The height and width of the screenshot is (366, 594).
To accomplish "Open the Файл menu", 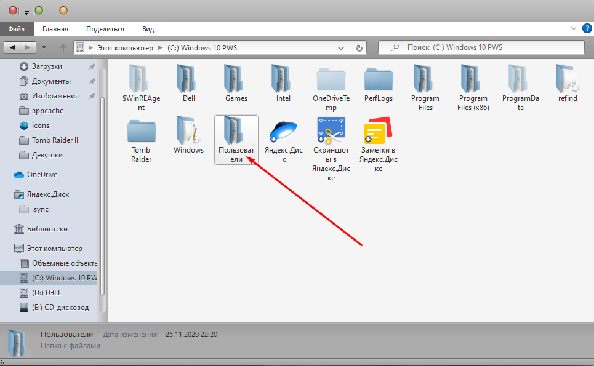I will [x=17, y=29].
